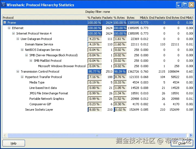Viewport: 196px width, 149px height.
Task: Select the Media Type row
Action: click(x=98, y=82)
